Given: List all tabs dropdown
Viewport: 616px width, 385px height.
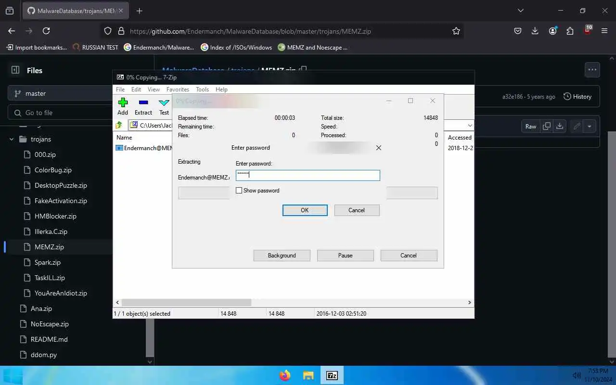Looking at the screenshot, I should [x=520, y=11].
